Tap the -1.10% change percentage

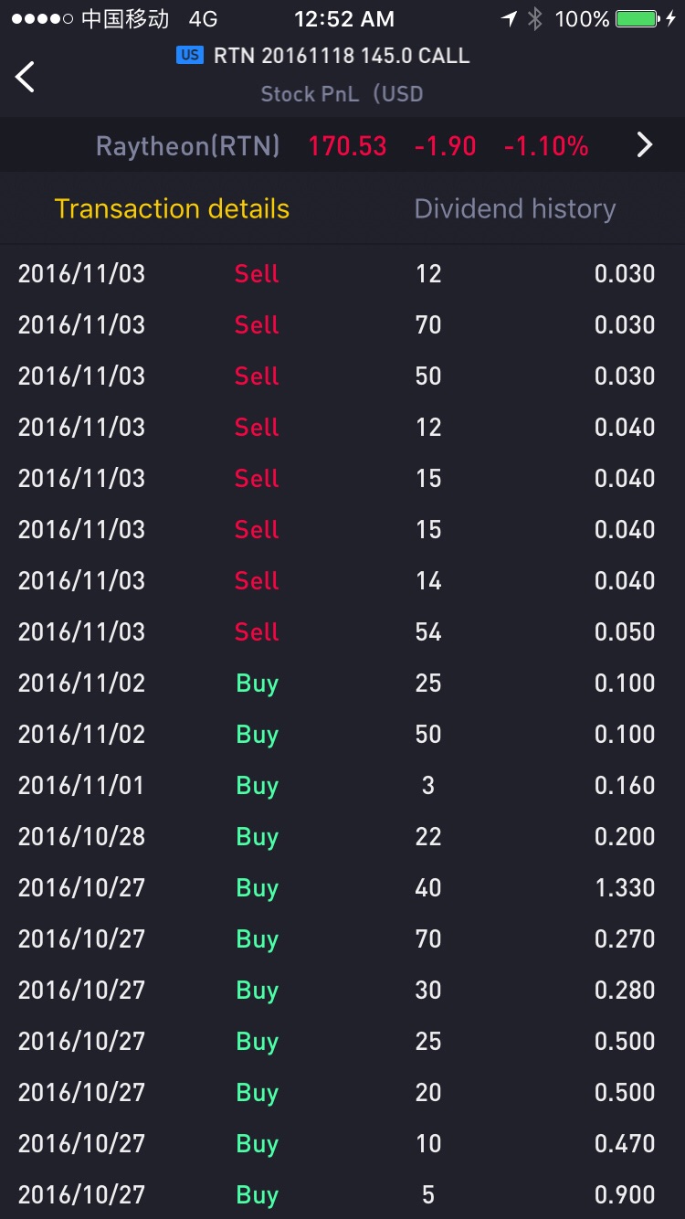click(546, 145)
